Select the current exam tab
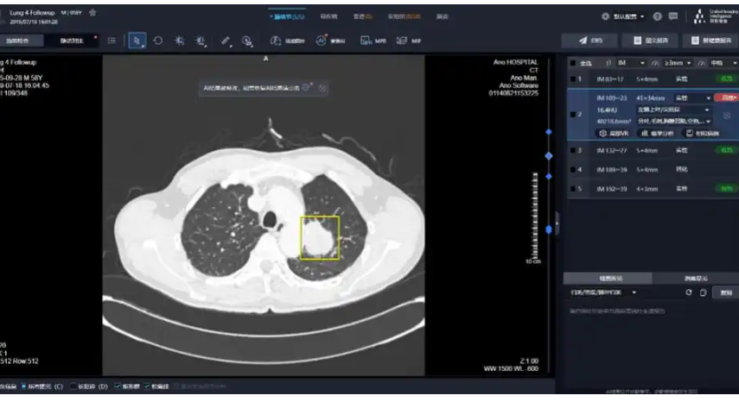The image size is (739, 408). (x=22, y=41)
